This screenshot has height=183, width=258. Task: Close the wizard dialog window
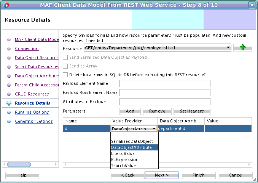tap(252, 5)
